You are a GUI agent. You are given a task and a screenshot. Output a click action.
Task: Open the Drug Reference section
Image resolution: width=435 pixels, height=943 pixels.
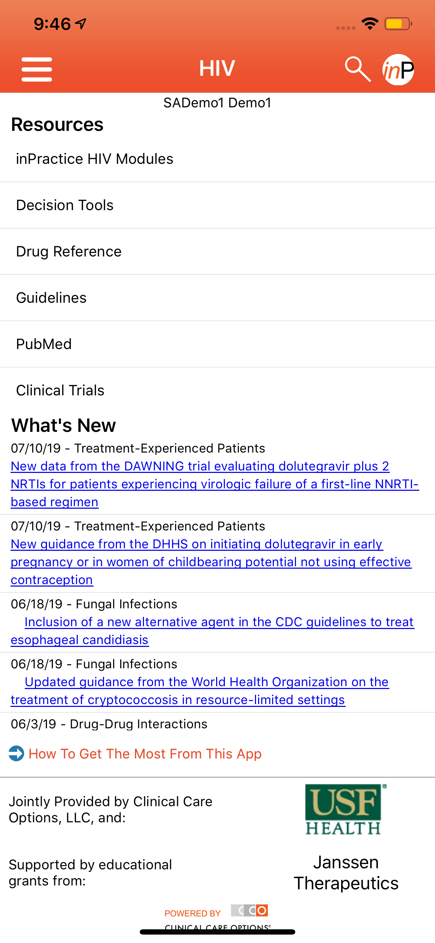[69, 252]
